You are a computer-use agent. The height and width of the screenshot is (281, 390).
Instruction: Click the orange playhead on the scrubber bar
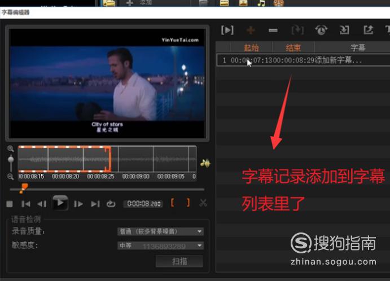24,188
